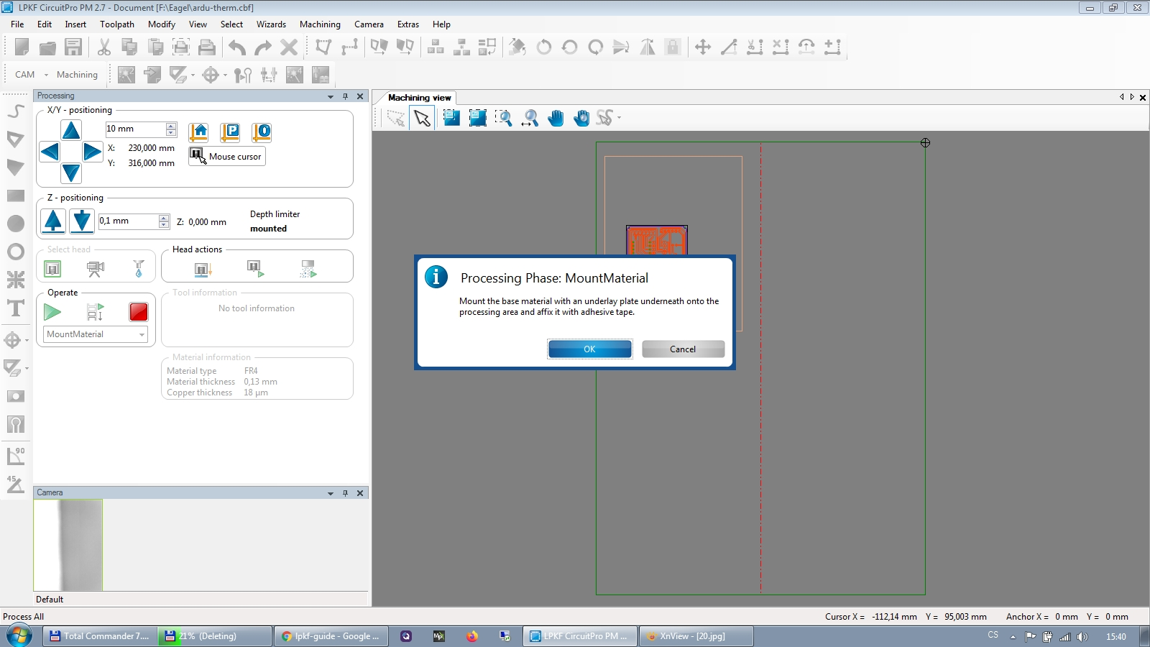Select the arrow pointer tool in Machining view
1150x647 pixels.
click(422, 118)
